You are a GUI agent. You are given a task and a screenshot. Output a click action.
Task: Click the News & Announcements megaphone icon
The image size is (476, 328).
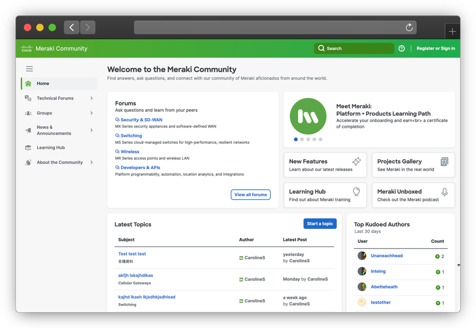29,130
